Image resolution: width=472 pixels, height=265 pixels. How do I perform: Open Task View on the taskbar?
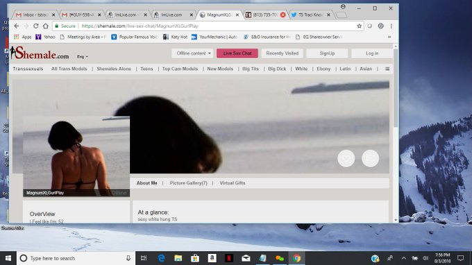[x=144, y=258]
